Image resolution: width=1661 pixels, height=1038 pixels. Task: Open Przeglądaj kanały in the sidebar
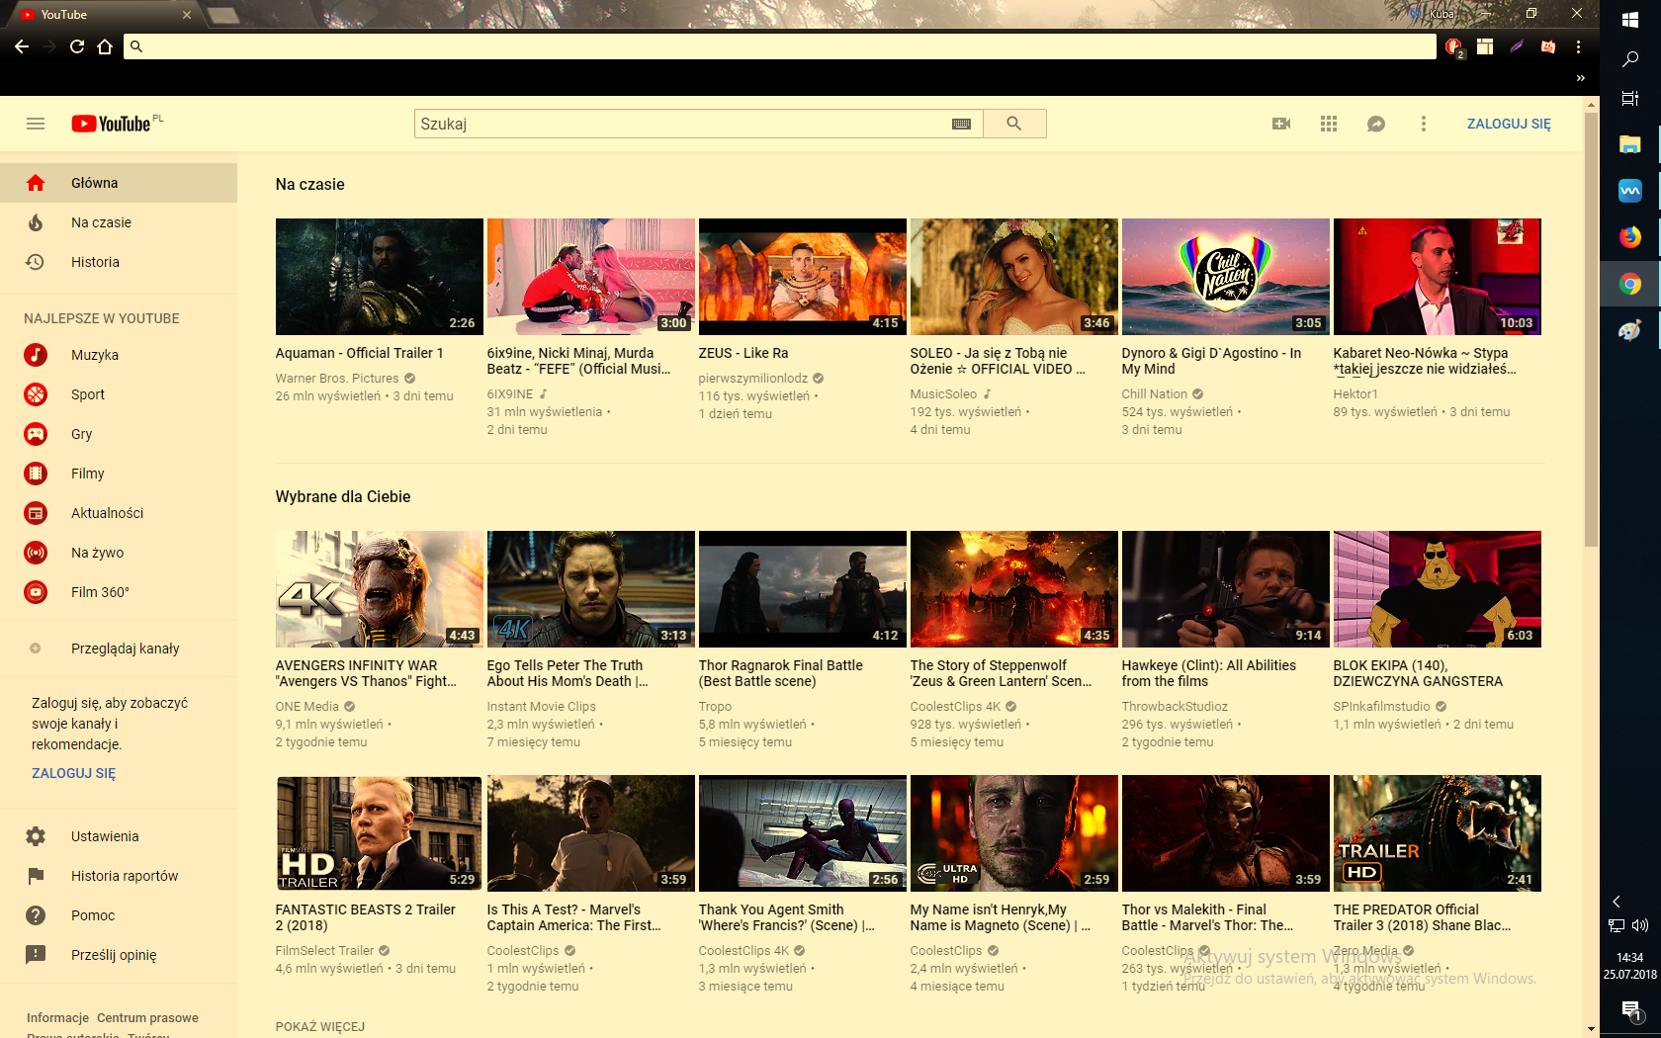coord(119,649)
